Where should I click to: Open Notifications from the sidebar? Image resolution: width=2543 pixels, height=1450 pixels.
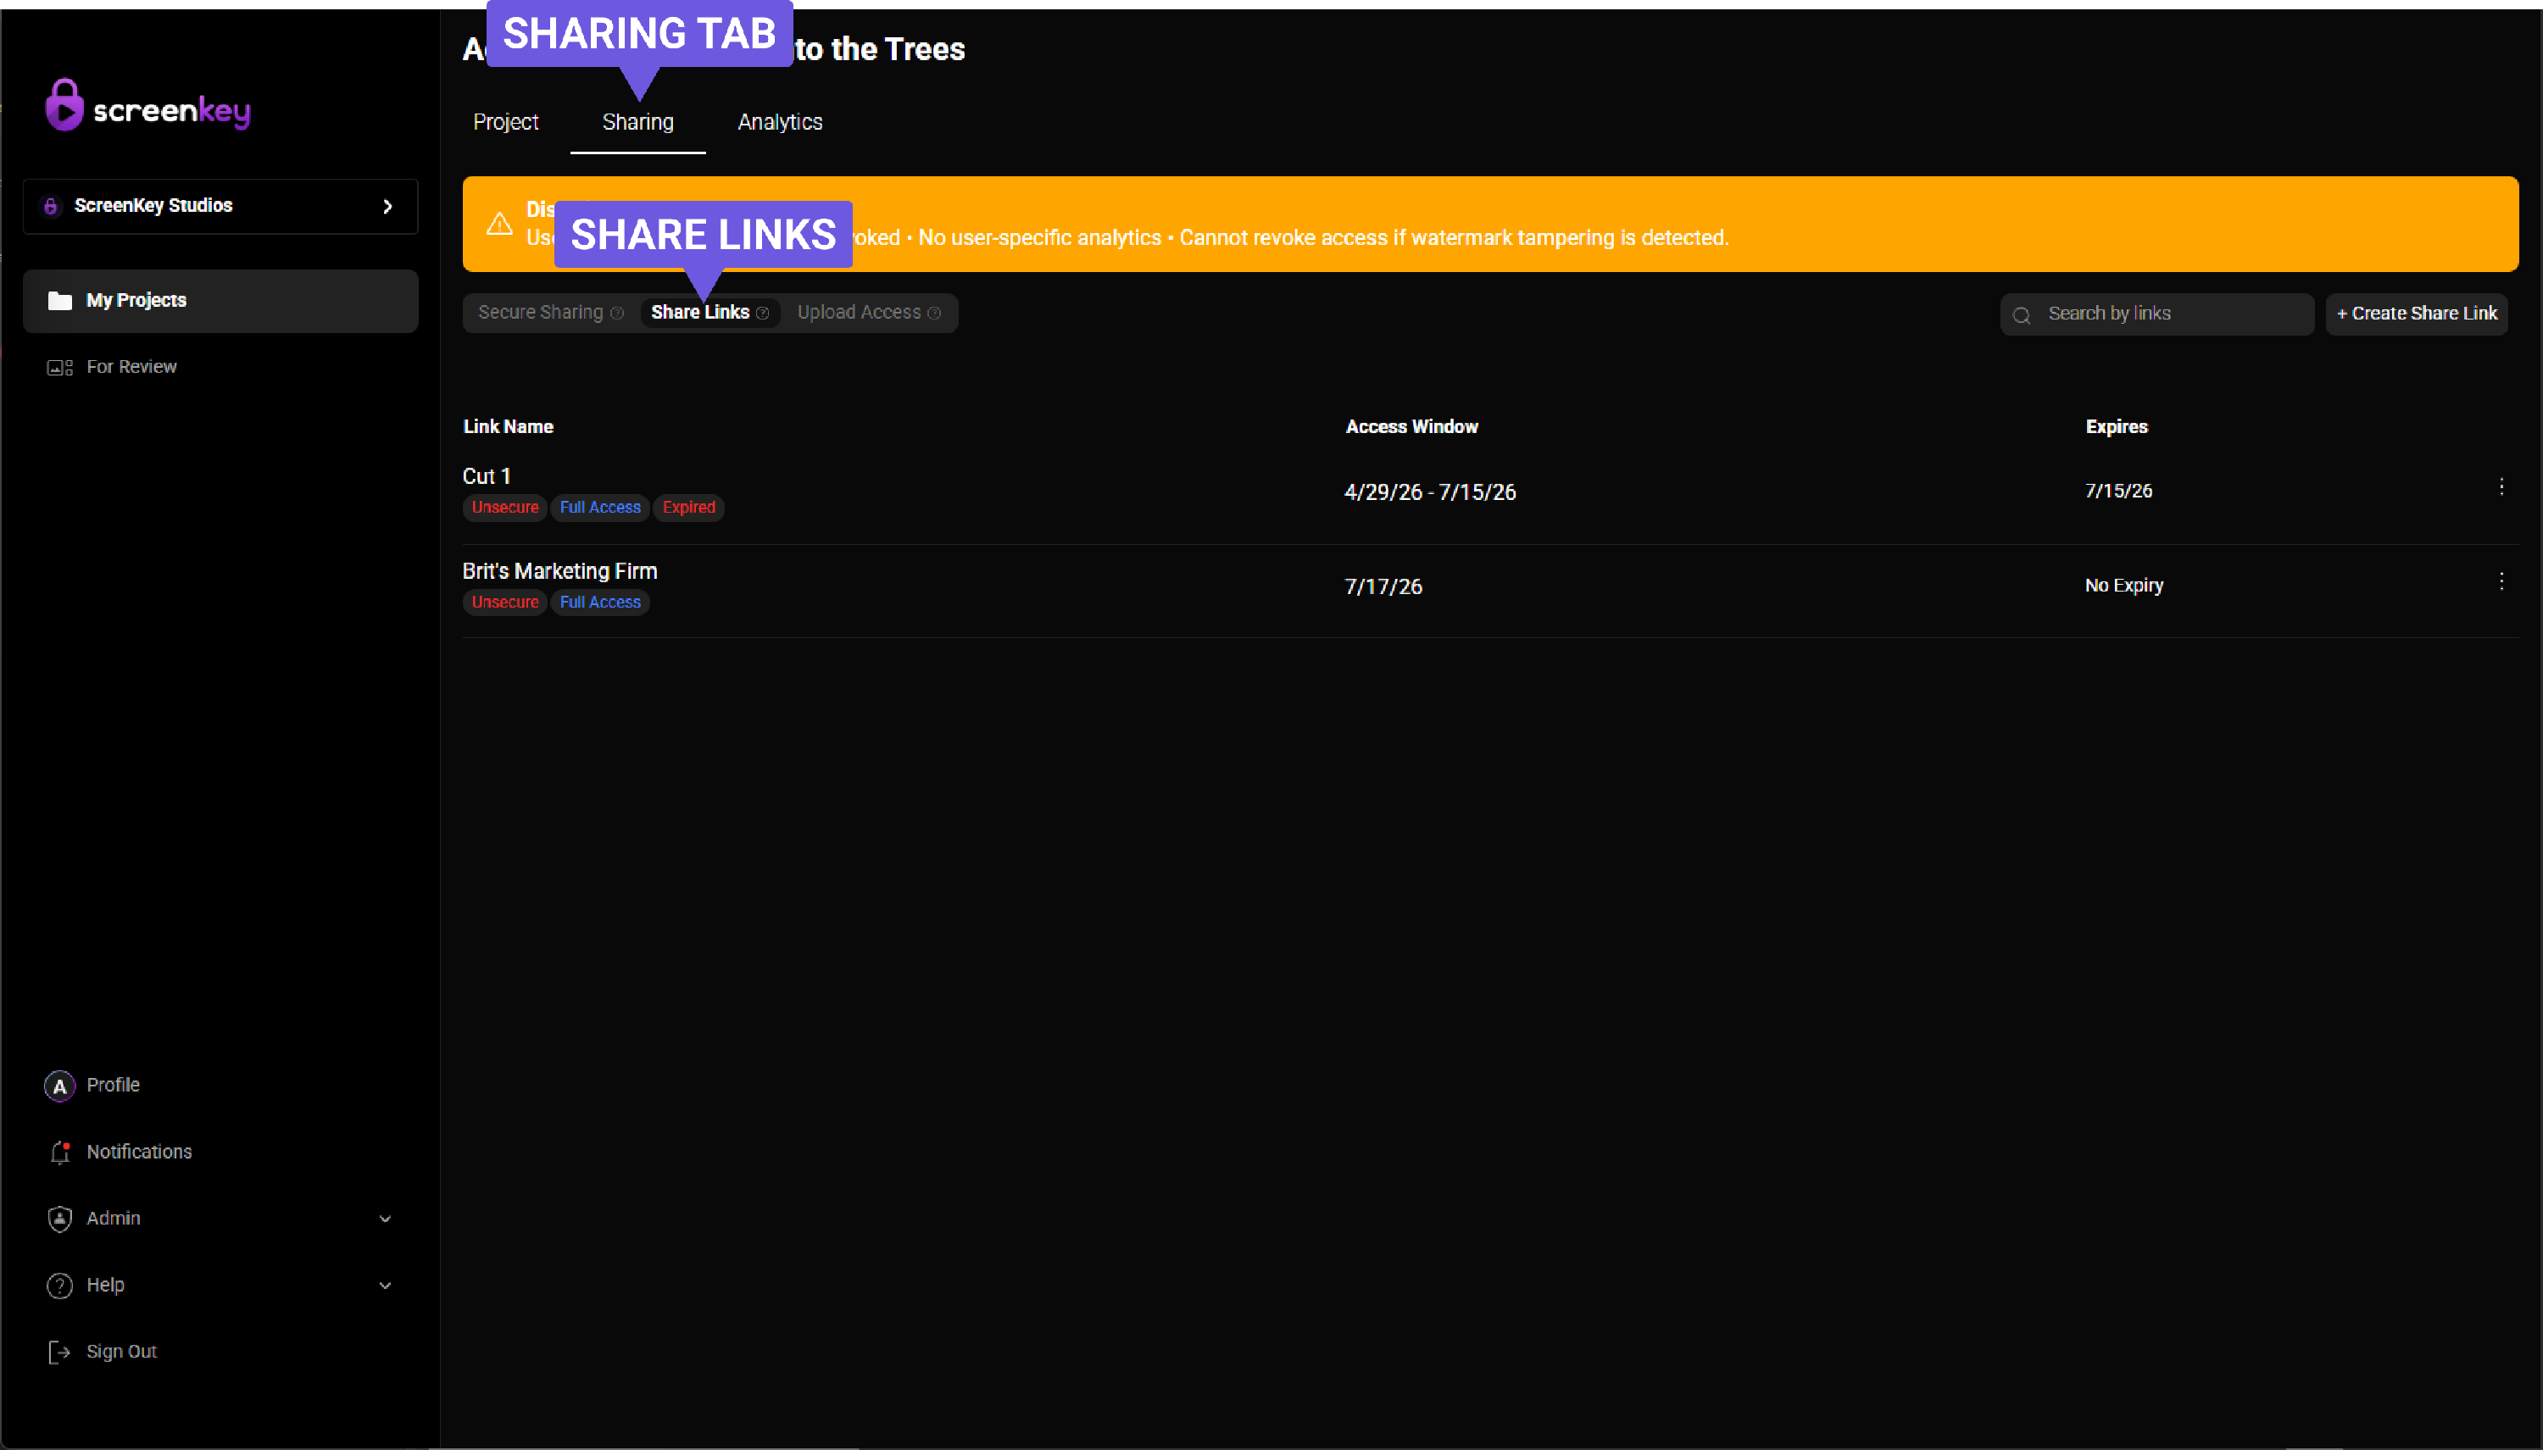pyautogui.click(x=138, y=1153)
